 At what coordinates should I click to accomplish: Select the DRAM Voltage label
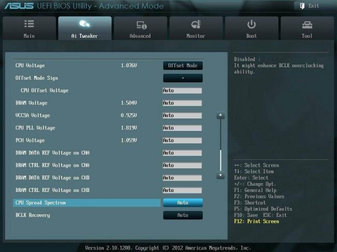coord(32,103)
